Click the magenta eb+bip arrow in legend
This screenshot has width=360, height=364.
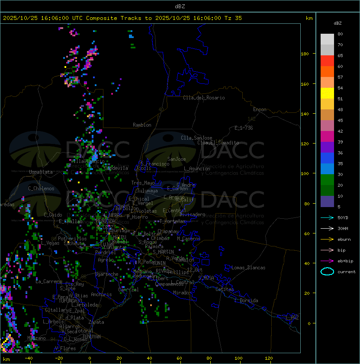[327, 261]
